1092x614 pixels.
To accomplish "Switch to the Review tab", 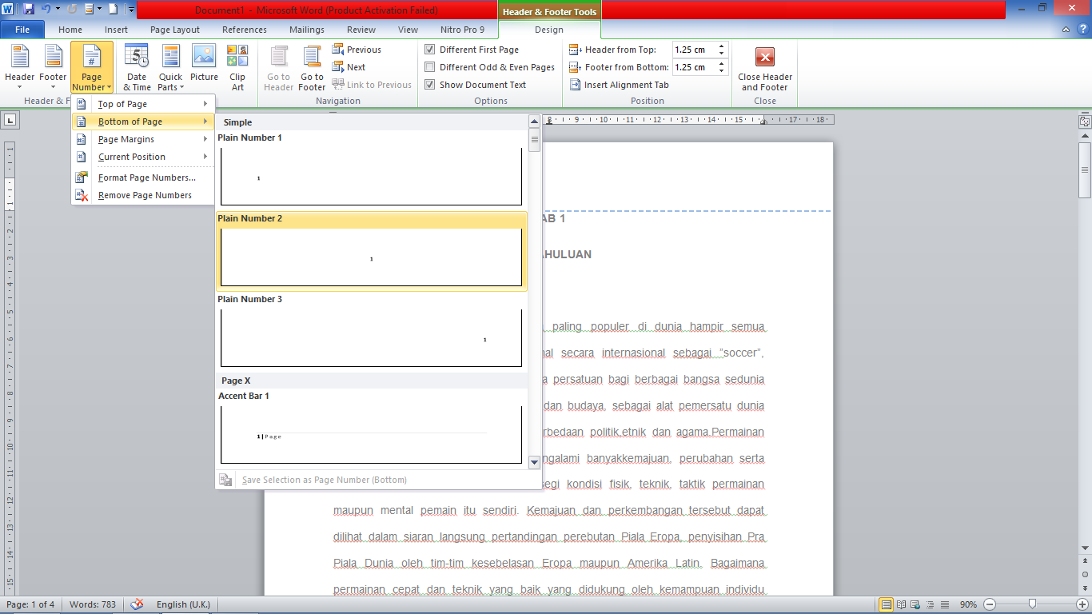I will pos(361,30).
